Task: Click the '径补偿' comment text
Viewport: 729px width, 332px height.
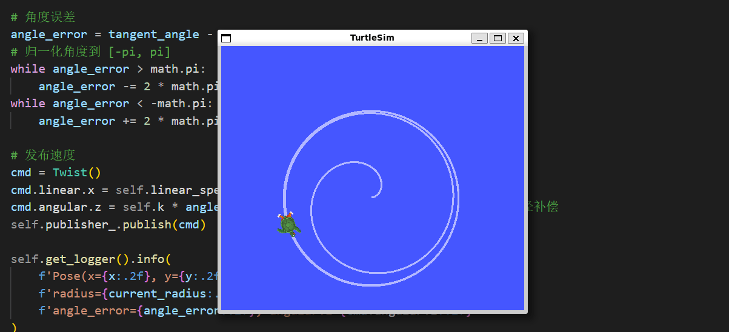Action: pos(544,207)
